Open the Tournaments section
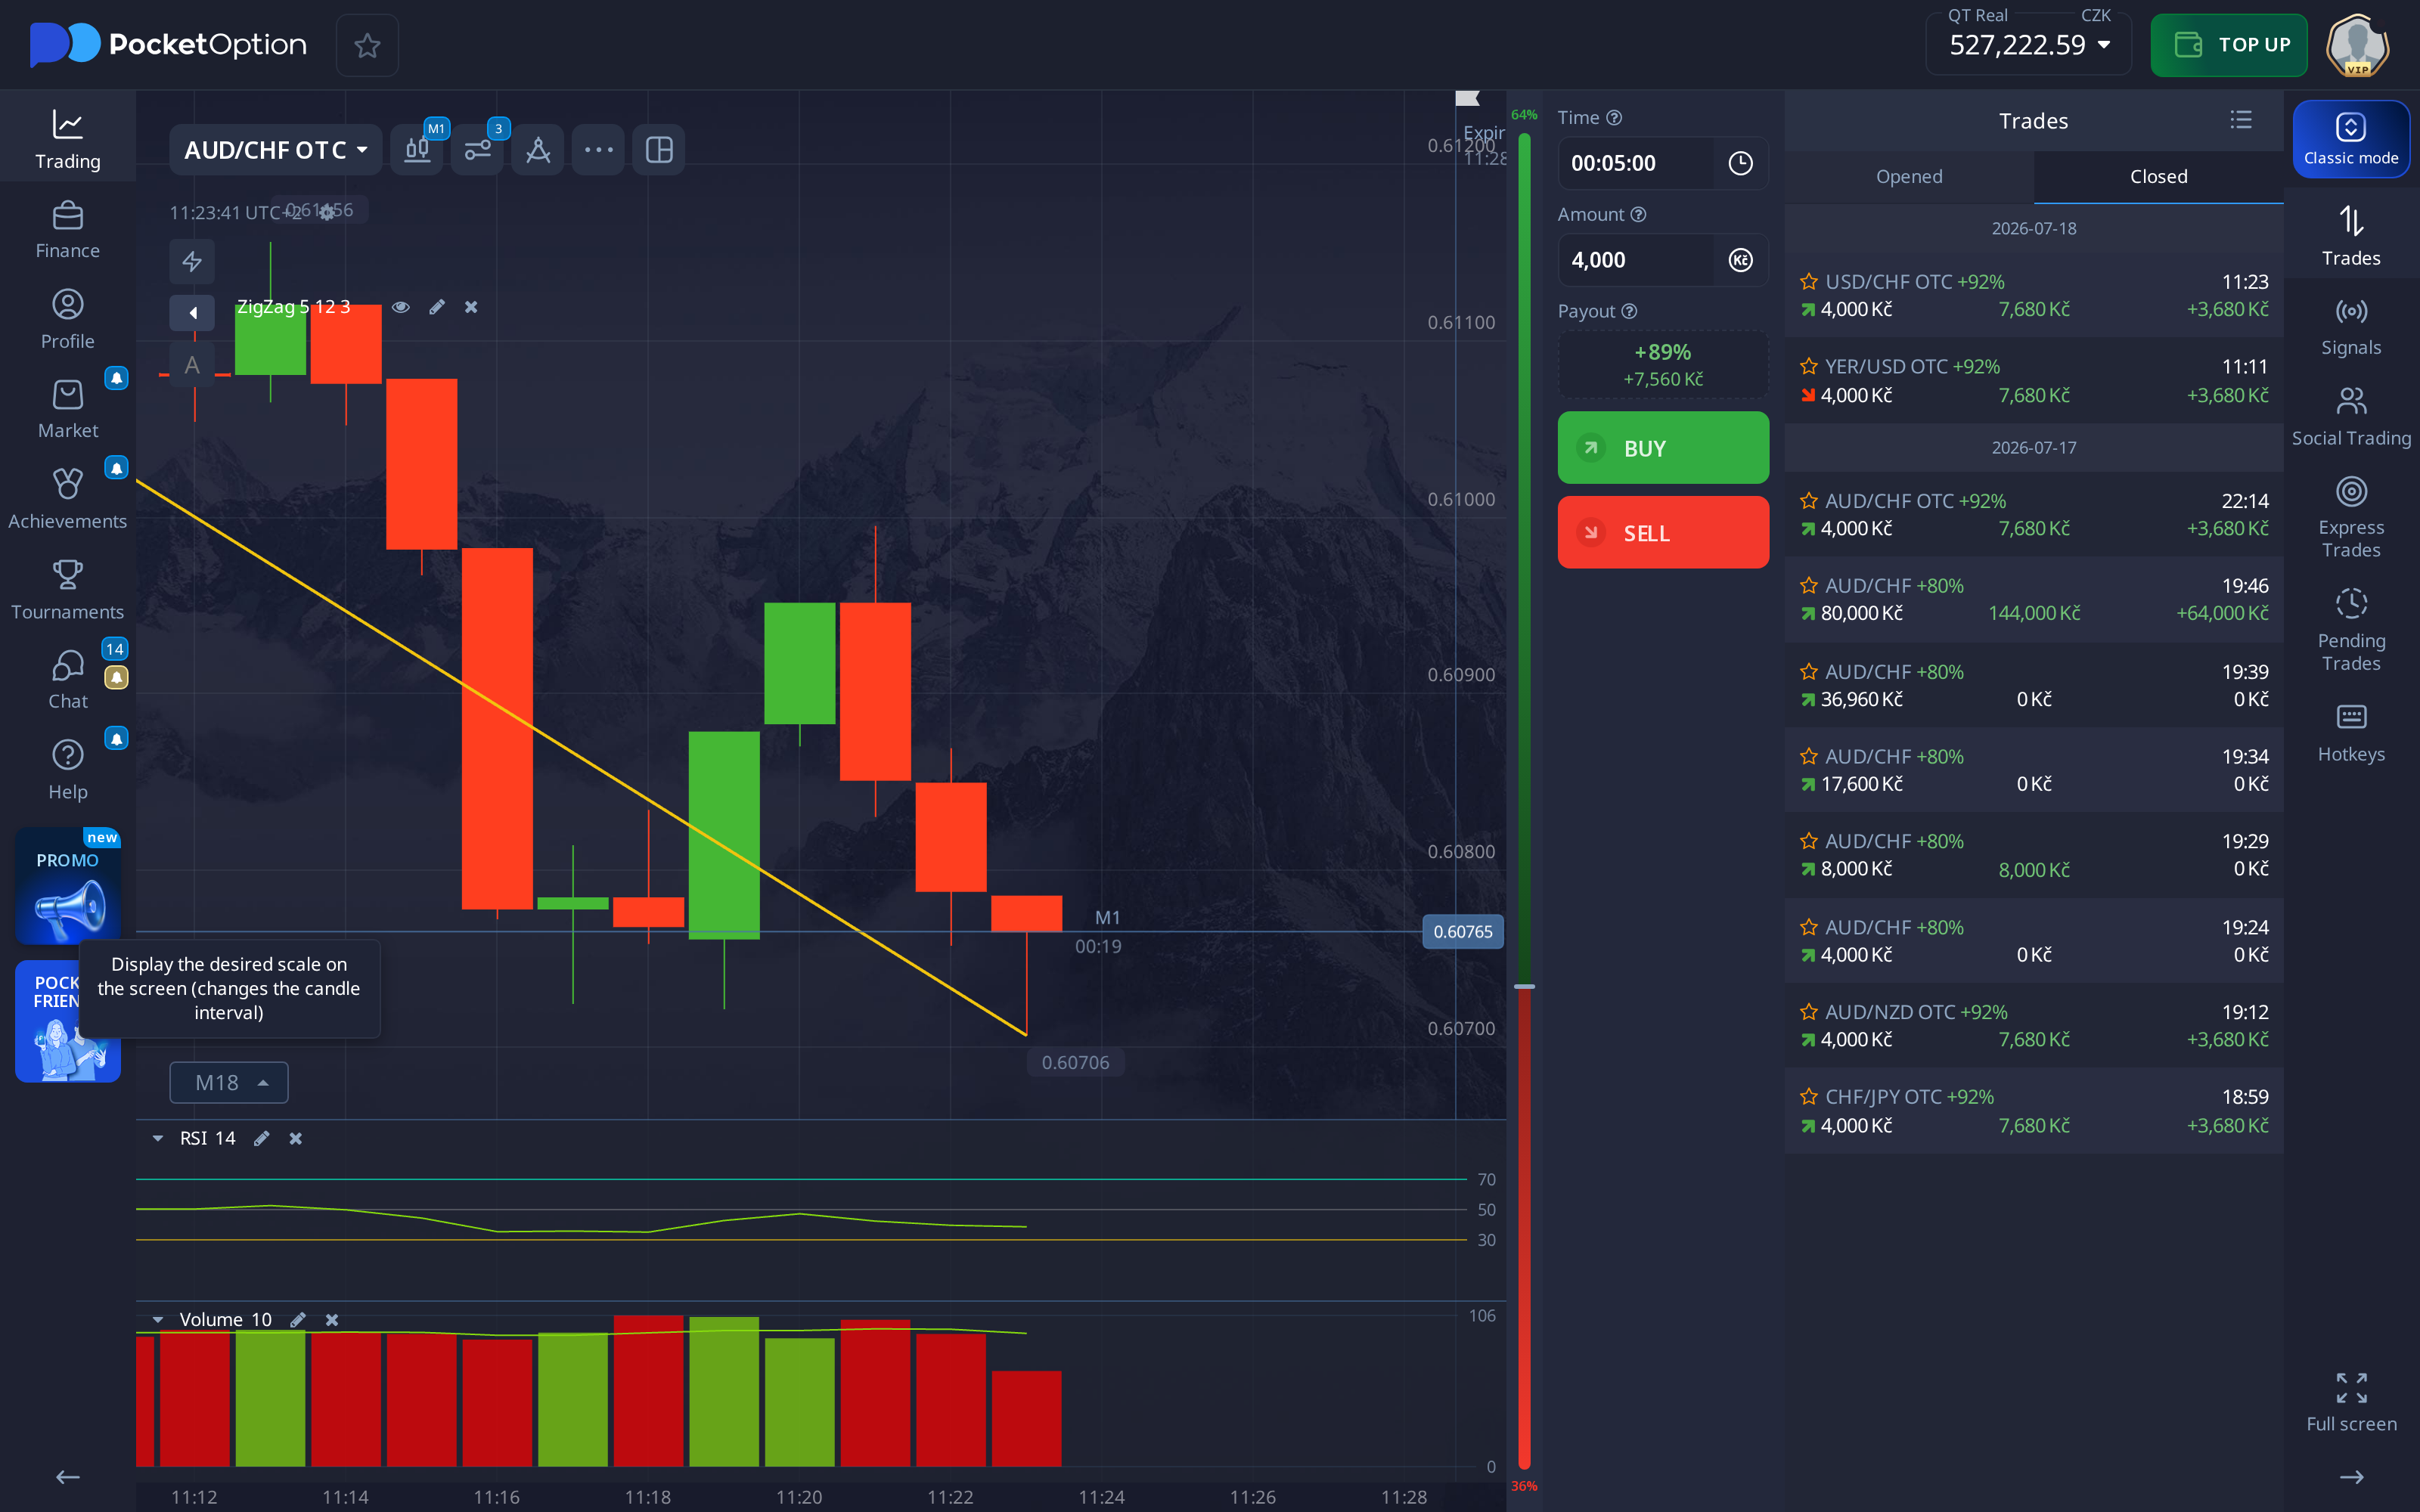The image size is (2420, 1512). [68, 590]
